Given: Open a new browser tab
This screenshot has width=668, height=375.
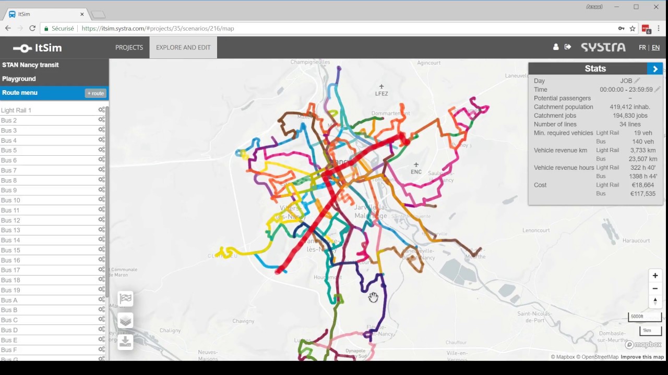Looking at the screenshot, I should tap(98, 15).
